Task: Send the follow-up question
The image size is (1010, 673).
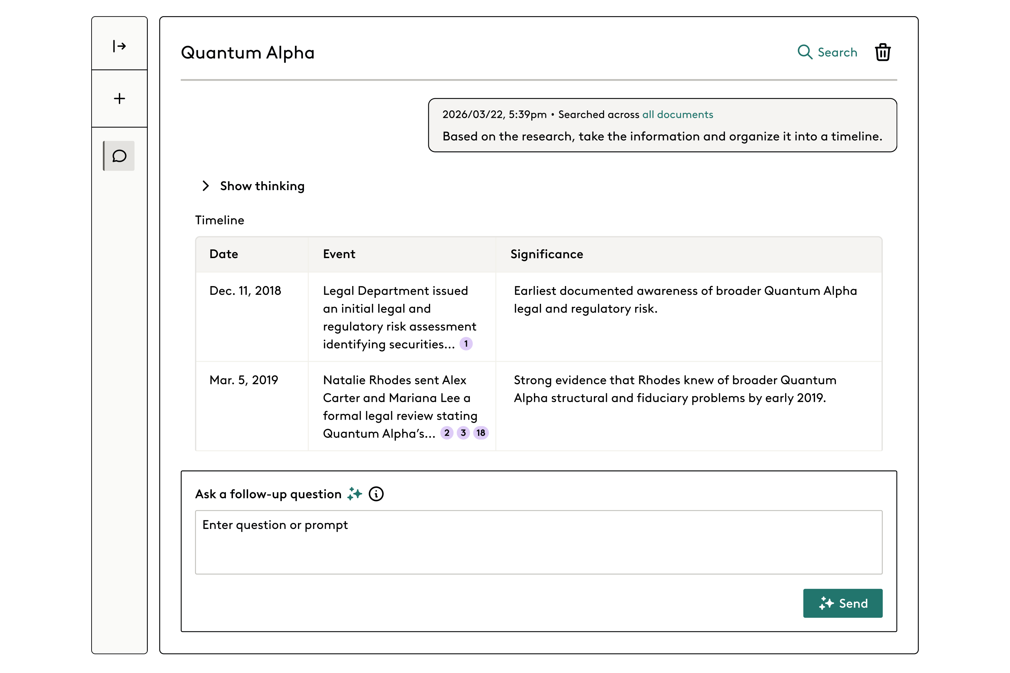Action: click(x=843, y=603)
